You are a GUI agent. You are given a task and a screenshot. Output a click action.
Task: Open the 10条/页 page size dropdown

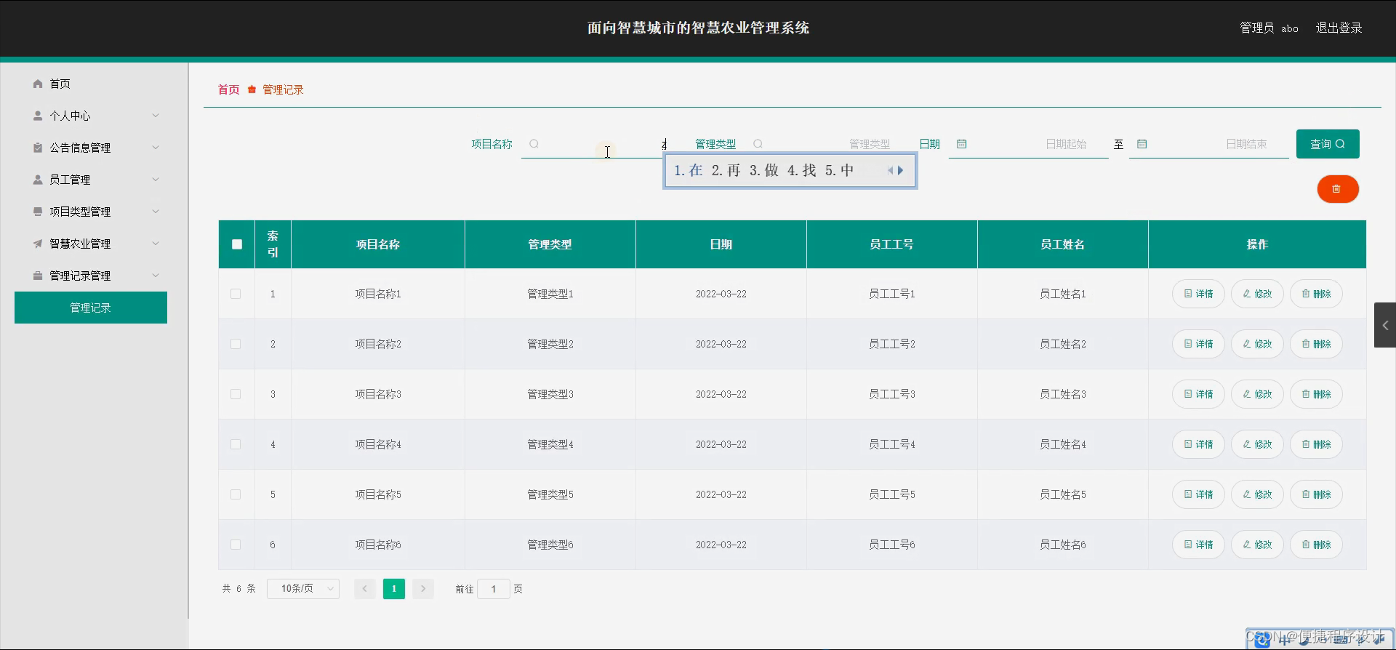303,589
